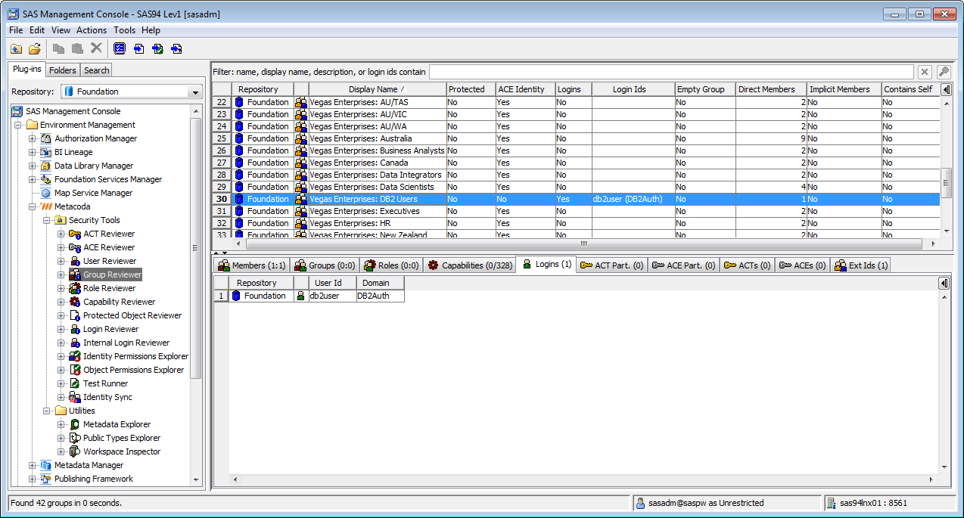The width and height of the screenshot is (964, 518).
Task: Switch to the Folders tab
Action: click(x=63, y=70)
